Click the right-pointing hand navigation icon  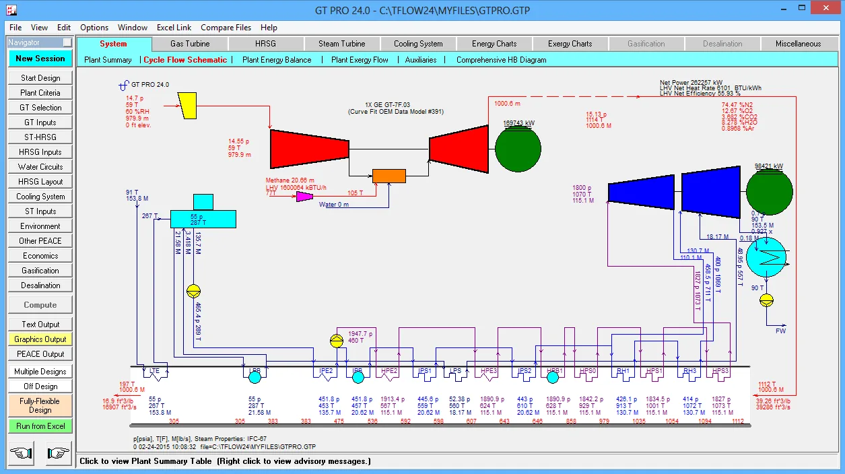58,453
